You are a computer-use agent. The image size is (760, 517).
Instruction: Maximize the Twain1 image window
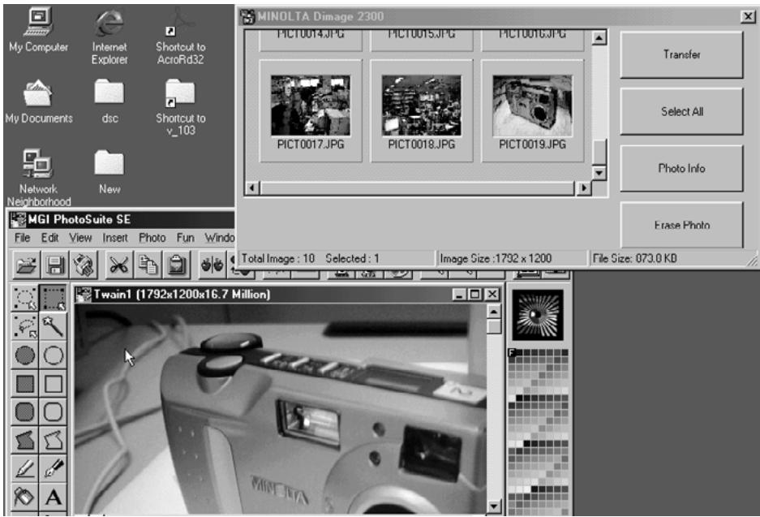(x=475, y=294)
